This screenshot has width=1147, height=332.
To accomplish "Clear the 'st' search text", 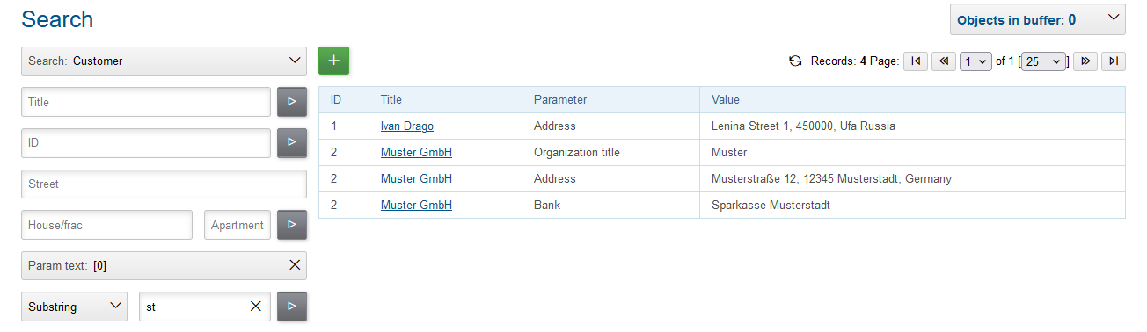I will 256,307.
